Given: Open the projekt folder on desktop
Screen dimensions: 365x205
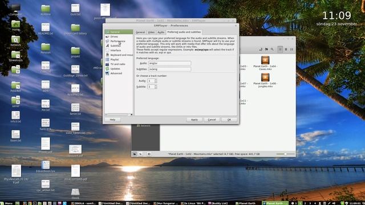Looking at the screenshot, I should pos(75,52).
